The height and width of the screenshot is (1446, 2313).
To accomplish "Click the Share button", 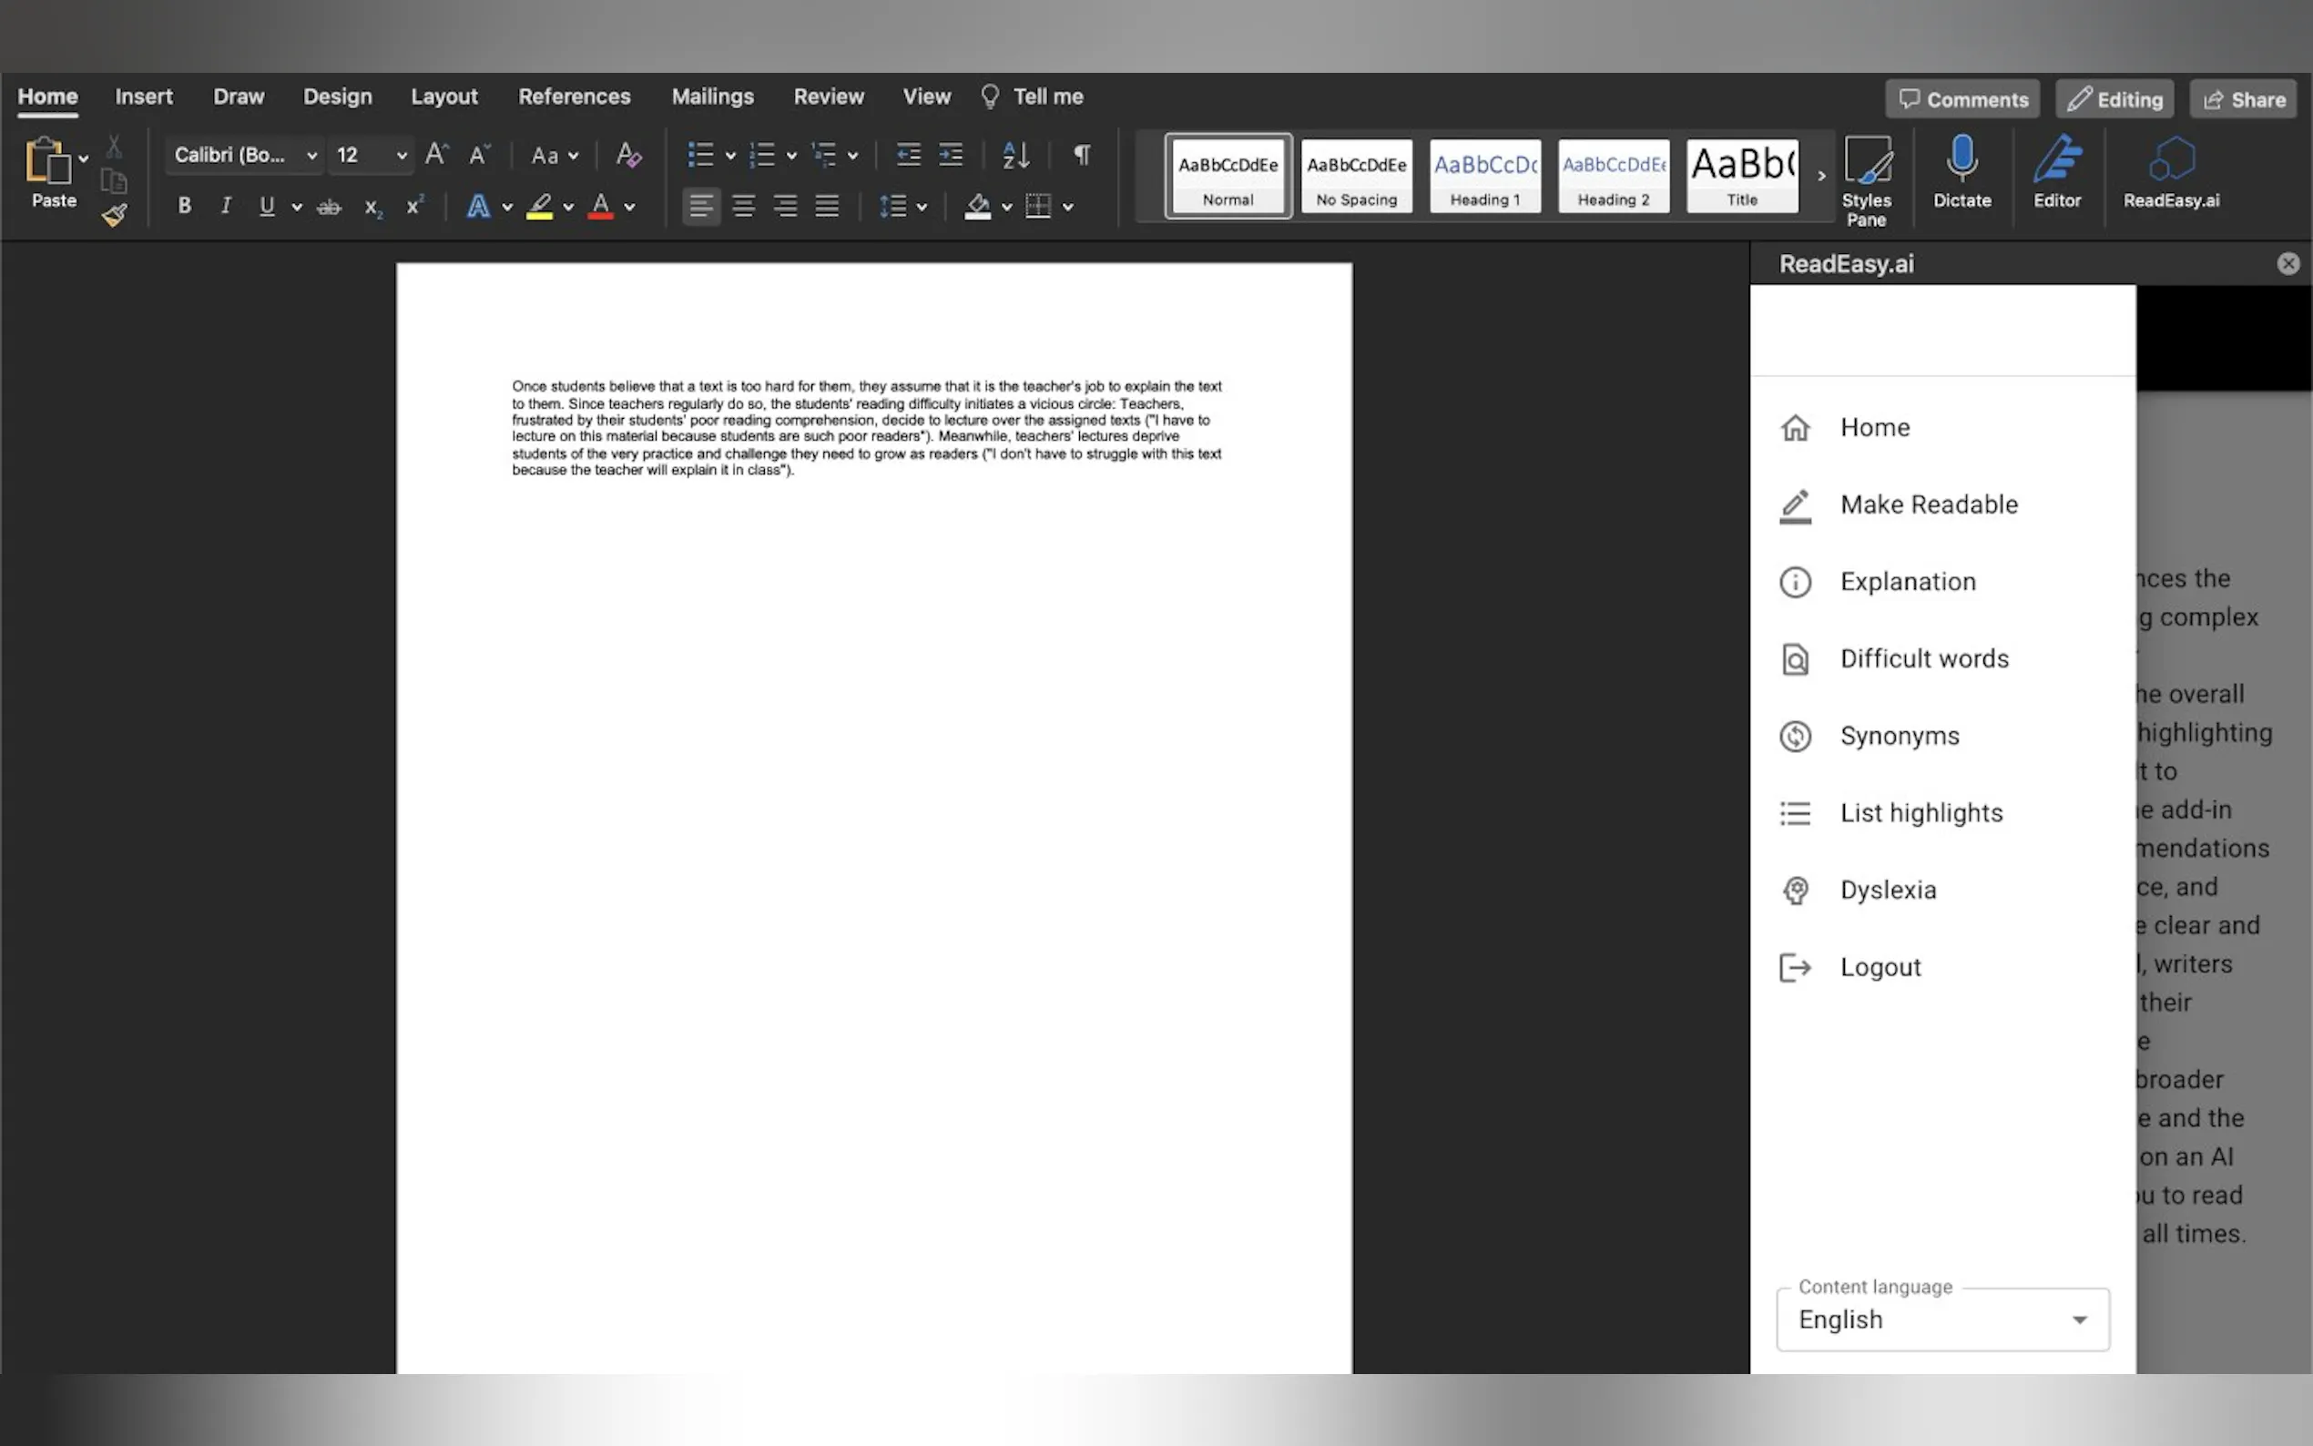I will (2242, 99).
